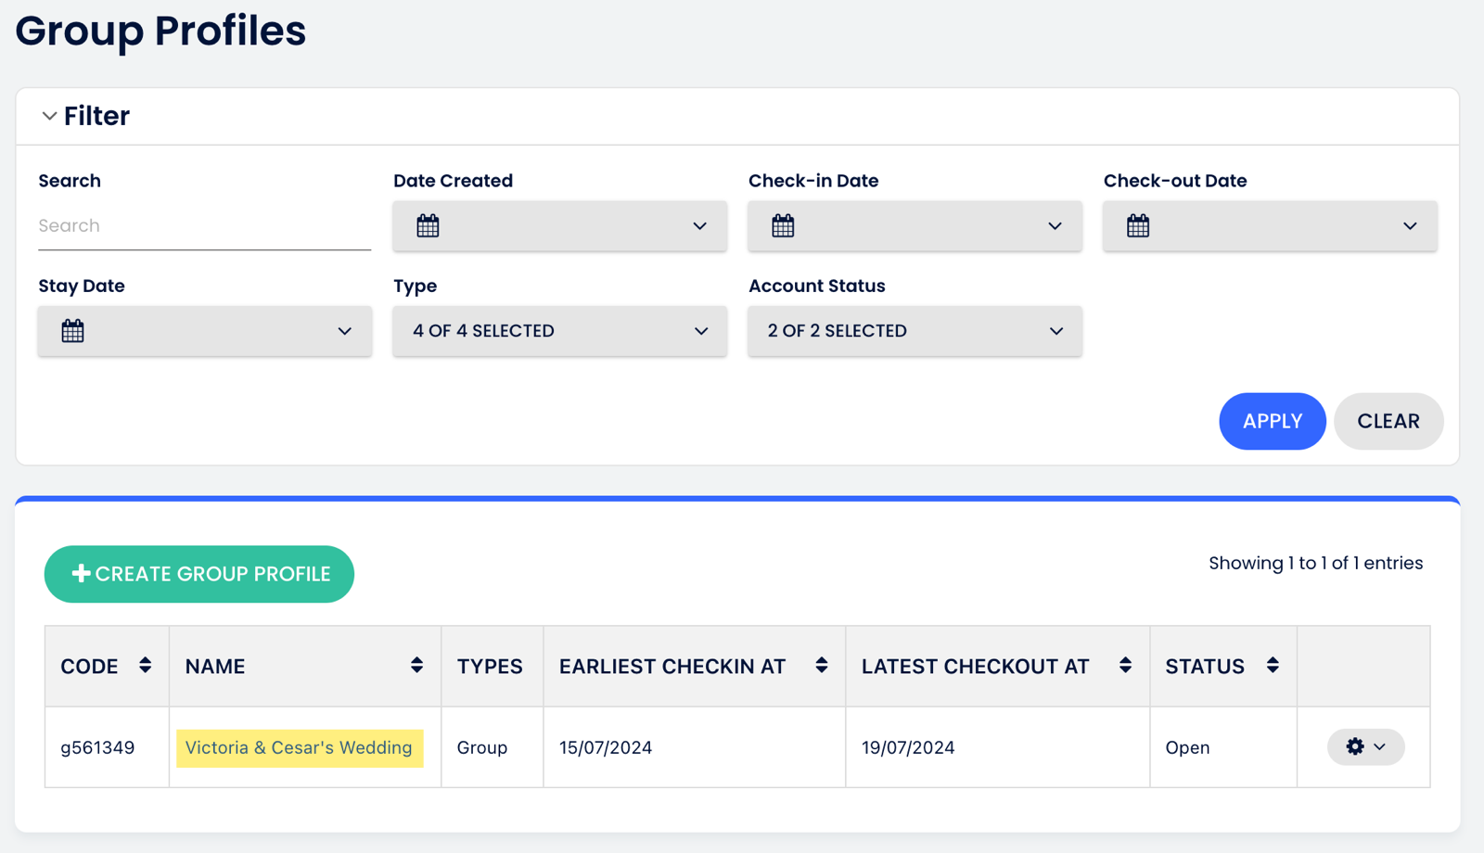The image size is (1484, 853).
Task: Click the Date Created calendar icon
Action: pos(428,226)
